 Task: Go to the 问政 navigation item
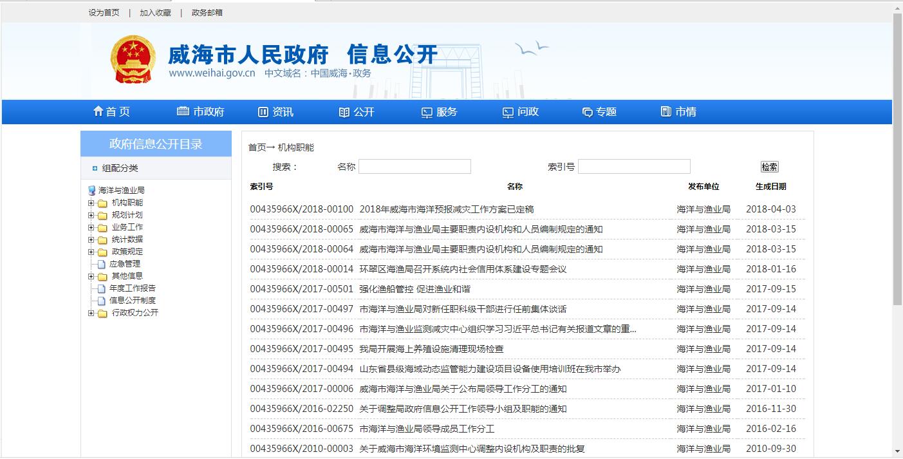pyautogui.click(x=521, y=112)
